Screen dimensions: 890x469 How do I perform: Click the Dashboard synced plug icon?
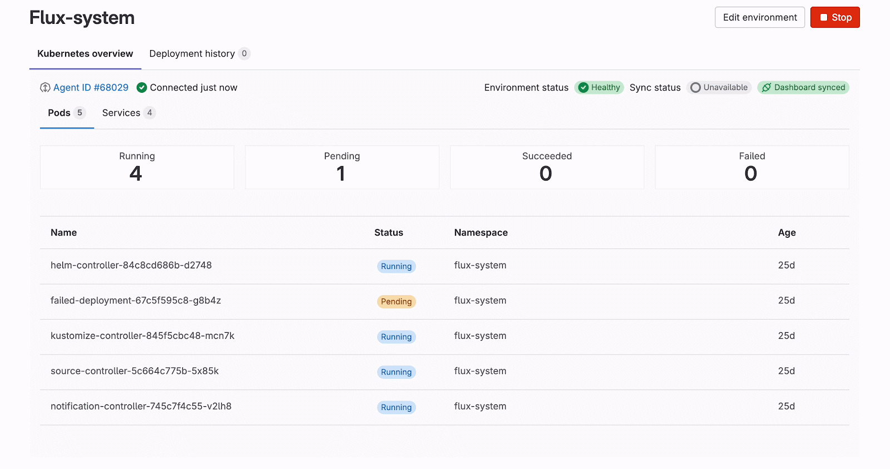coord(767,88)
